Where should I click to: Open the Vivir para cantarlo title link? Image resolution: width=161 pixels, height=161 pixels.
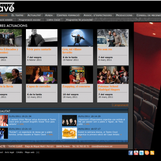39,49
